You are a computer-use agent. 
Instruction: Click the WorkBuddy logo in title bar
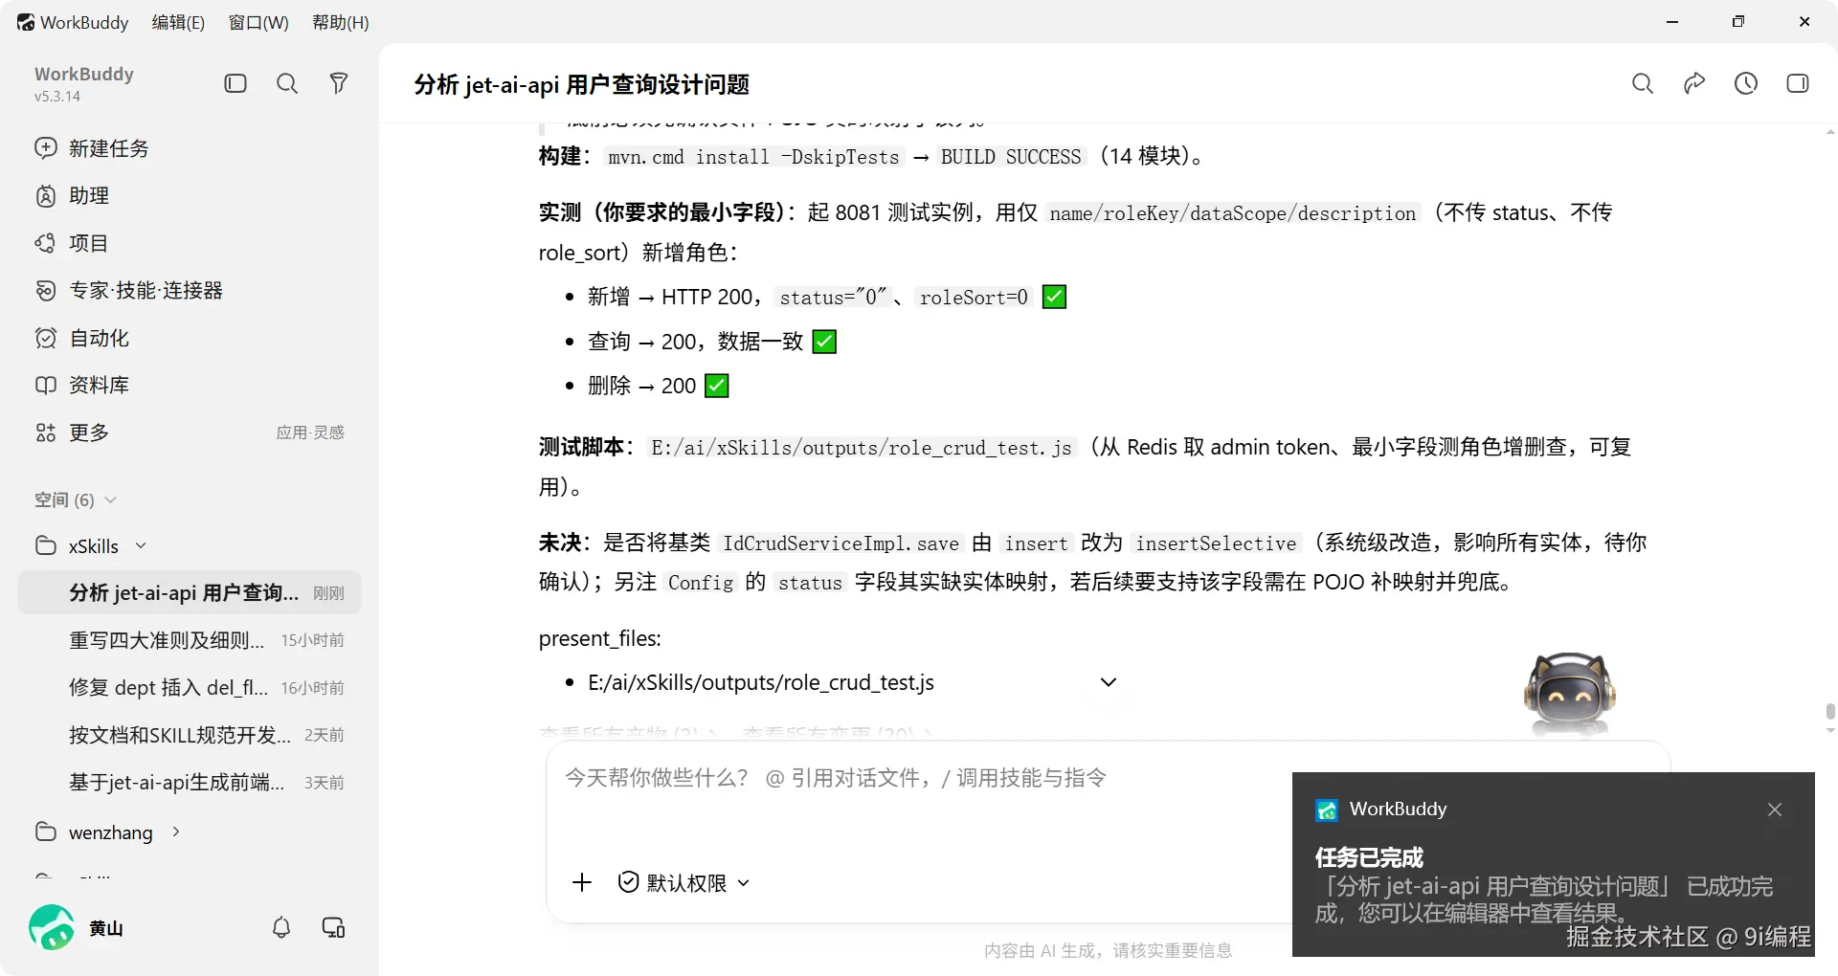point(26,22)
